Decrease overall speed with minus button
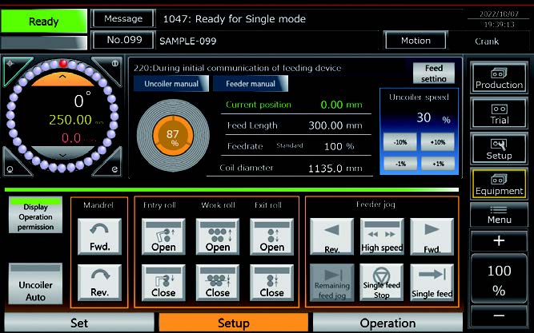534x333 pixels. pos(499,315)
